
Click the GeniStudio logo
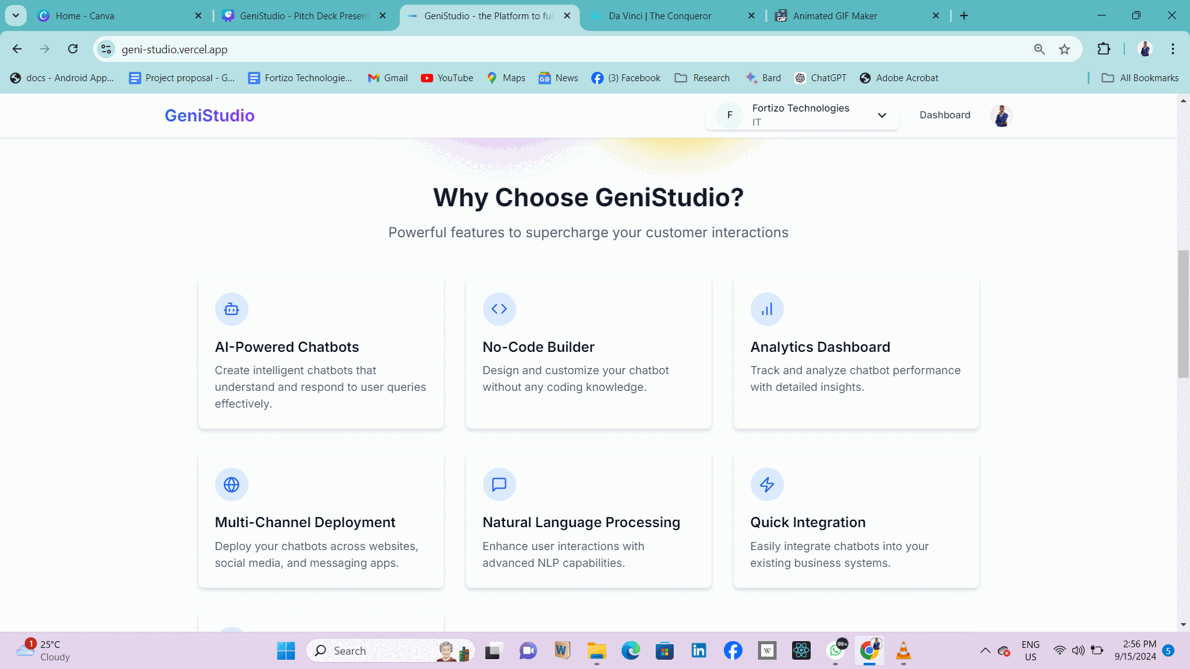pyautogui.click(x=209, y=115)
